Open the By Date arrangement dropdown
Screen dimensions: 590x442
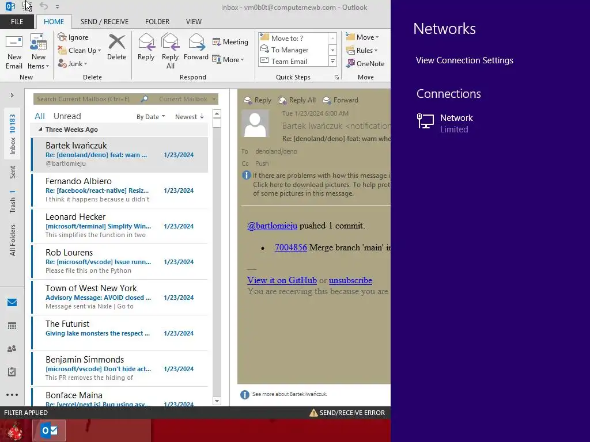pyautogui.click(x=150, y=117)
